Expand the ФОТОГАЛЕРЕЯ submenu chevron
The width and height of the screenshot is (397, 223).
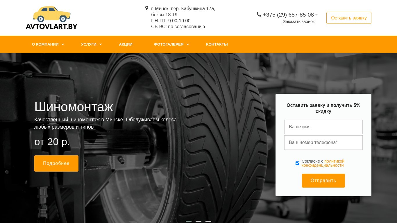pos(188,44)
